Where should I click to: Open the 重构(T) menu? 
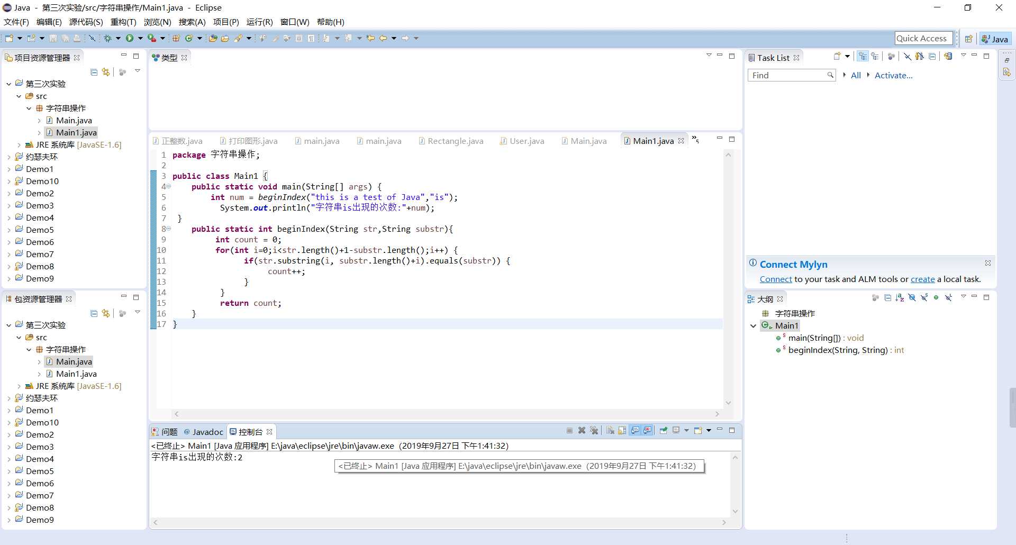(x=123, y=22)
